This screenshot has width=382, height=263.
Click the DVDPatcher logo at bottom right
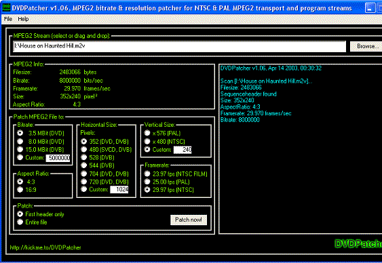358,243
